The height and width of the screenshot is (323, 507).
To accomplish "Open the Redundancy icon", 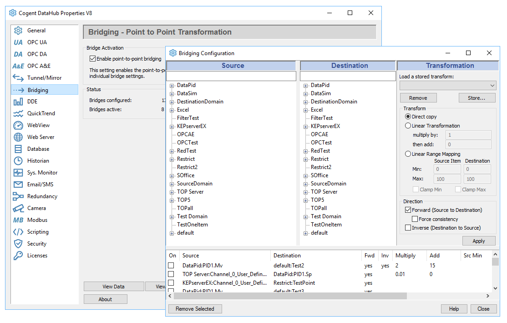I will point(18,196).
